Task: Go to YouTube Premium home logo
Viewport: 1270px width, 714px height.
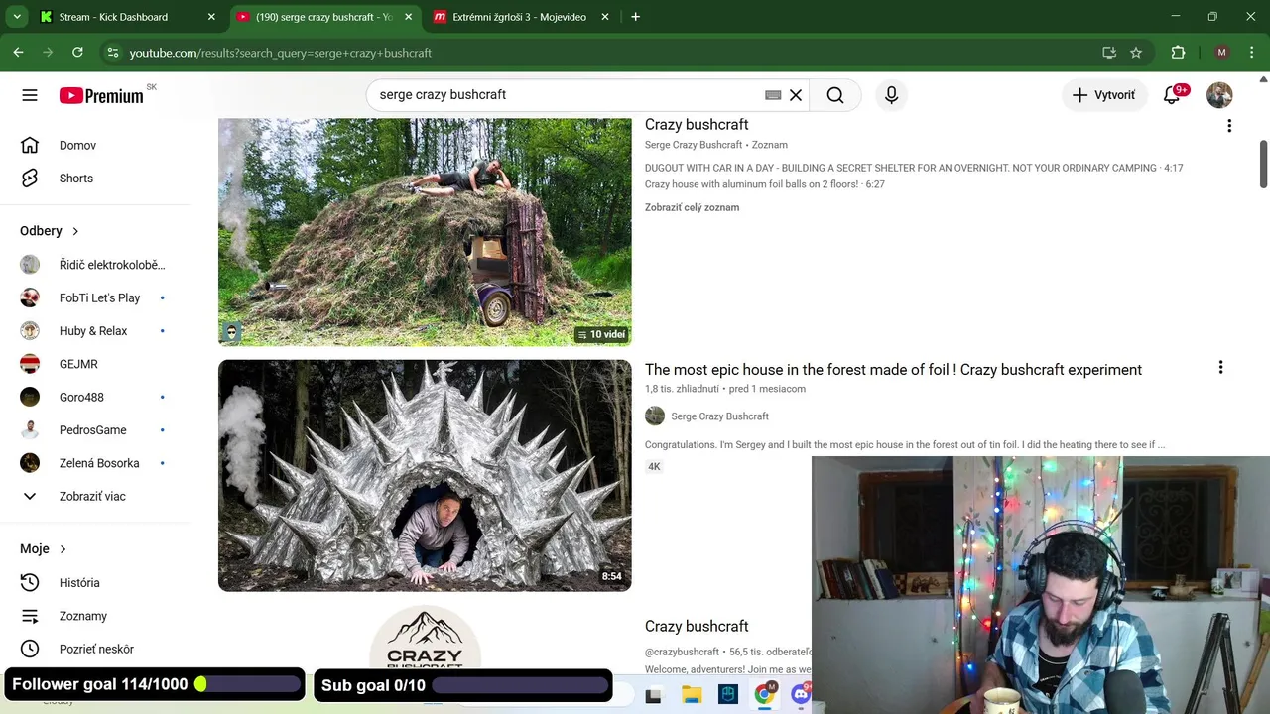Action: (x=101, y=95)
